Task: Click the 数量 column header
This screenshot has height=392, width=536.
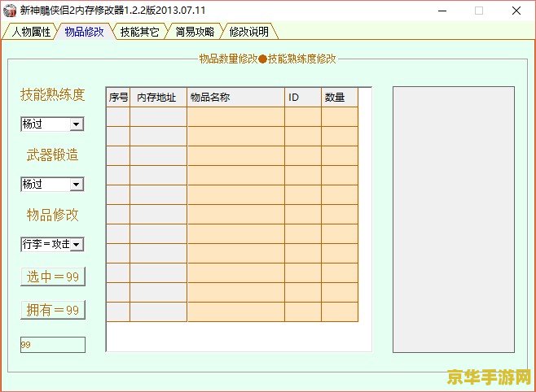Action: tap(340, 98)
